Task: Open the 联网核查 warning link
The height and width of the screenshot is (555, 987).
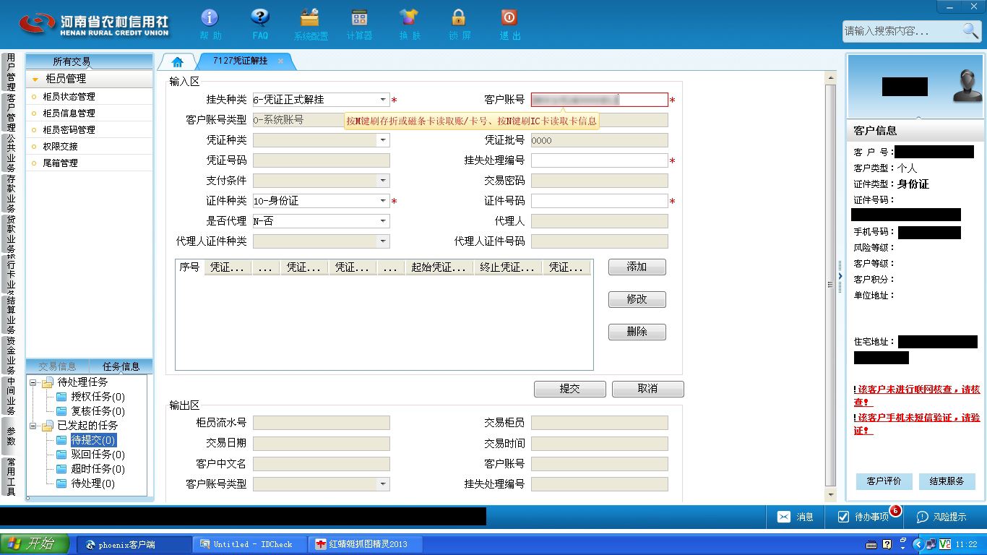Action: coord(917,395)
